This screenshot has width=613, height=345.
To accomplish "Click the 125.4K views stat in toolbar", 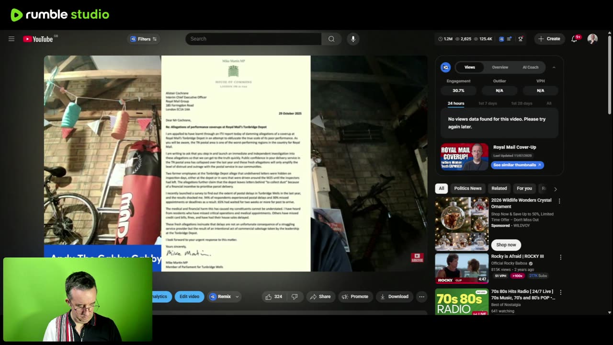I will point(483,39).
